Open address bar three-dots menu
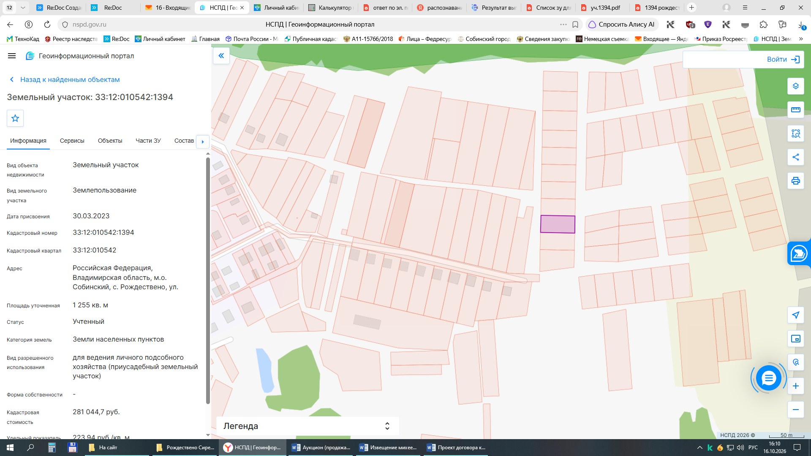This screenshot has width=811, height=456. pos(563,24)
